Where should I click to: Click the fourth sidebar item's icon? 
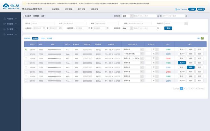click(x=4, y=34)
